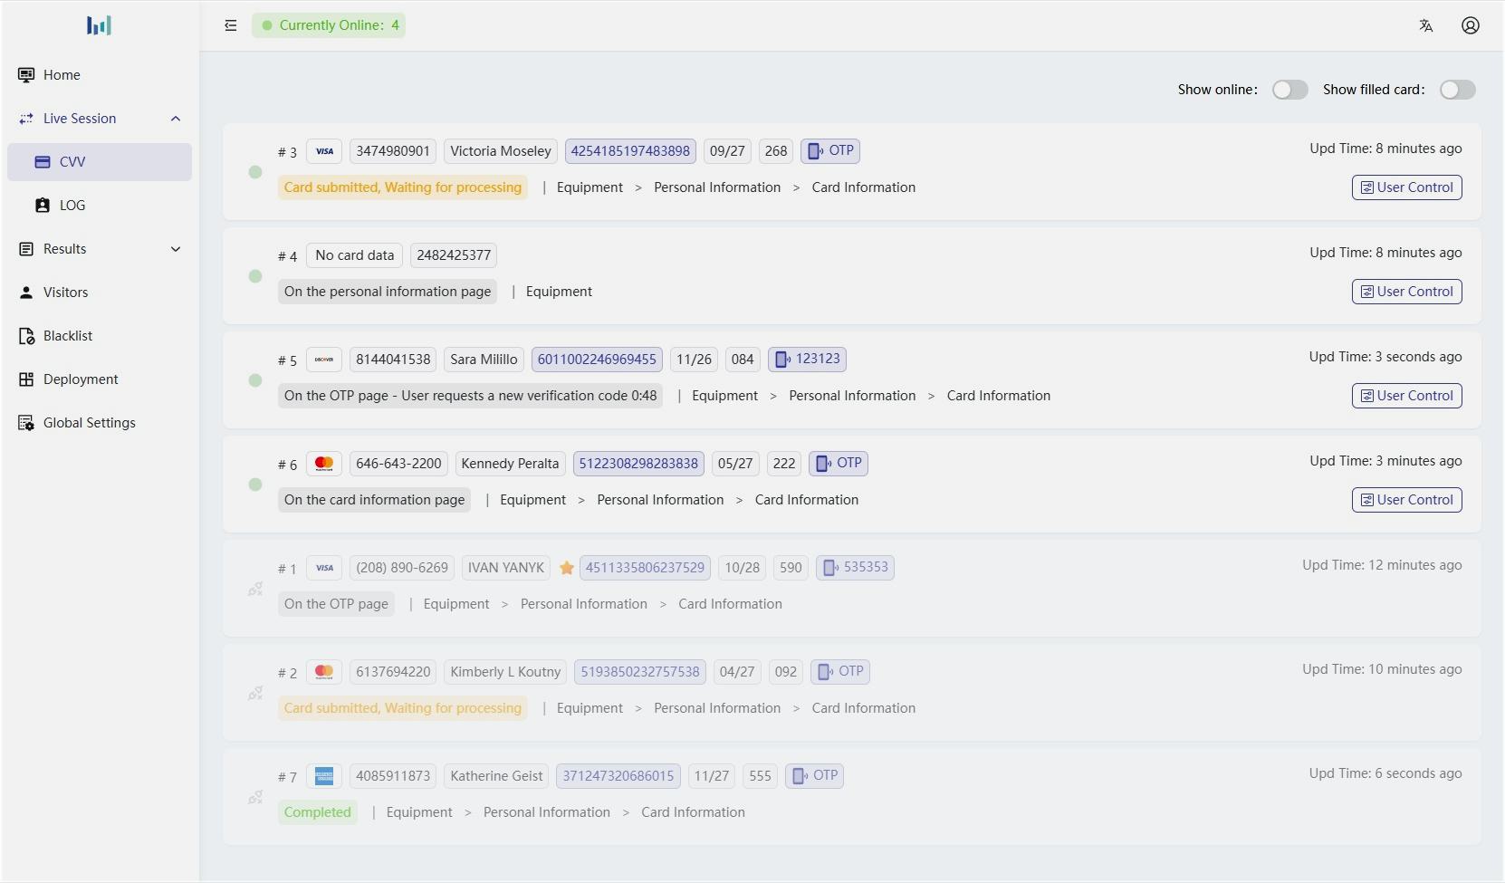This screenshot has width=1505, height=883.
Task: Open the Live Session menu label
Action: coord(80,119)
